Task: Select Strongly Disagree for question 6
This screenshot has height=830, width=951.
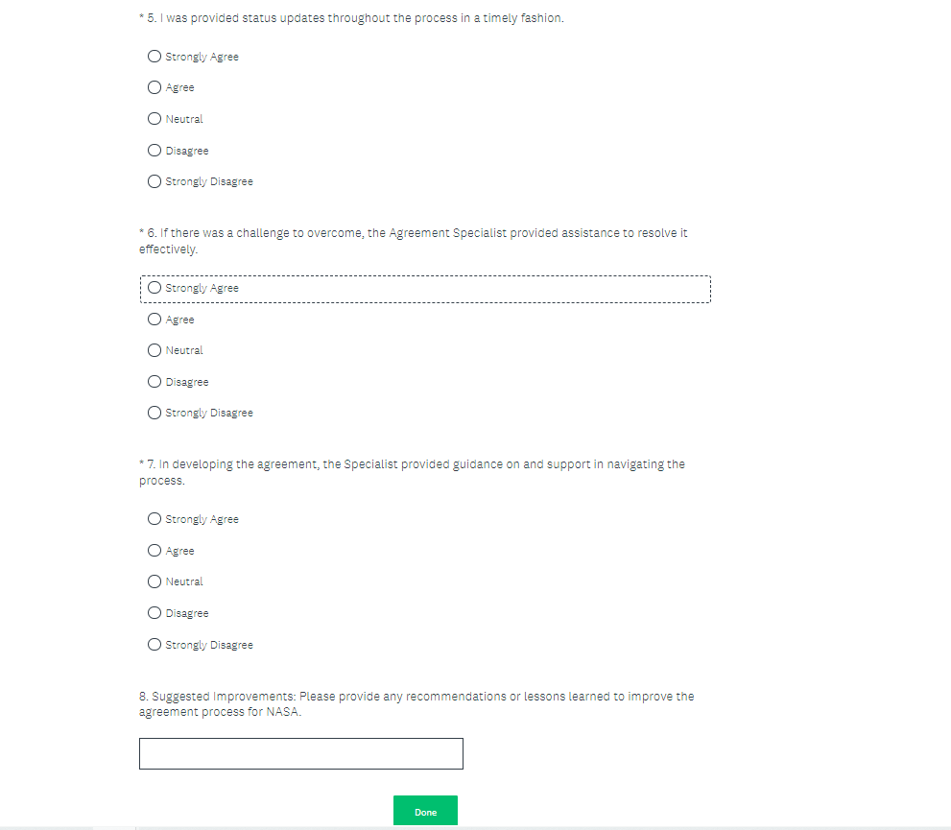Action: [x=155, y=413]
